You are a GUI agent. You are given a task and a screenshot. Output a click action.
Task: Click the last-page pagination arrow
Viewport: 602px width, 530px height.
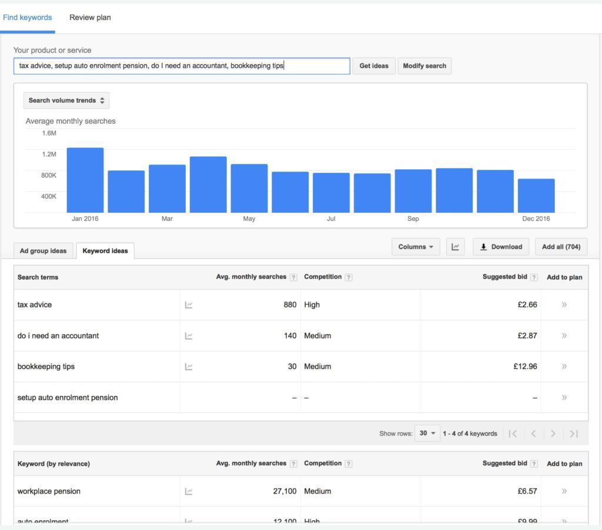(x=573, y=433)
